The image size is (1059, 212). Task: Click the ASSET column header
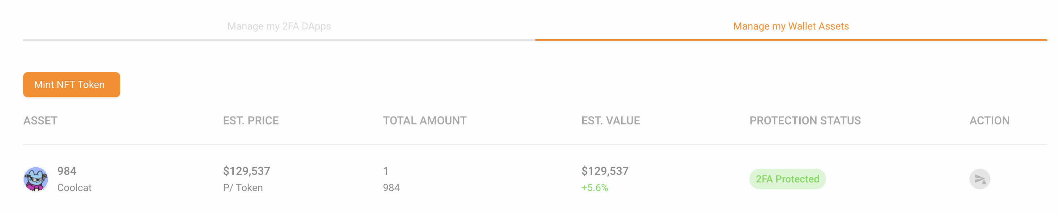(x=40, y=120)
